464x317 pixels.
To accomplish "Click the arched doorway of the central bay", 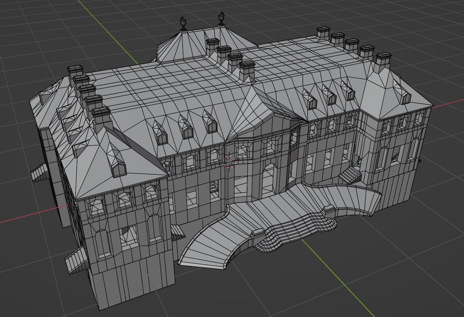I will click(269, 181).
